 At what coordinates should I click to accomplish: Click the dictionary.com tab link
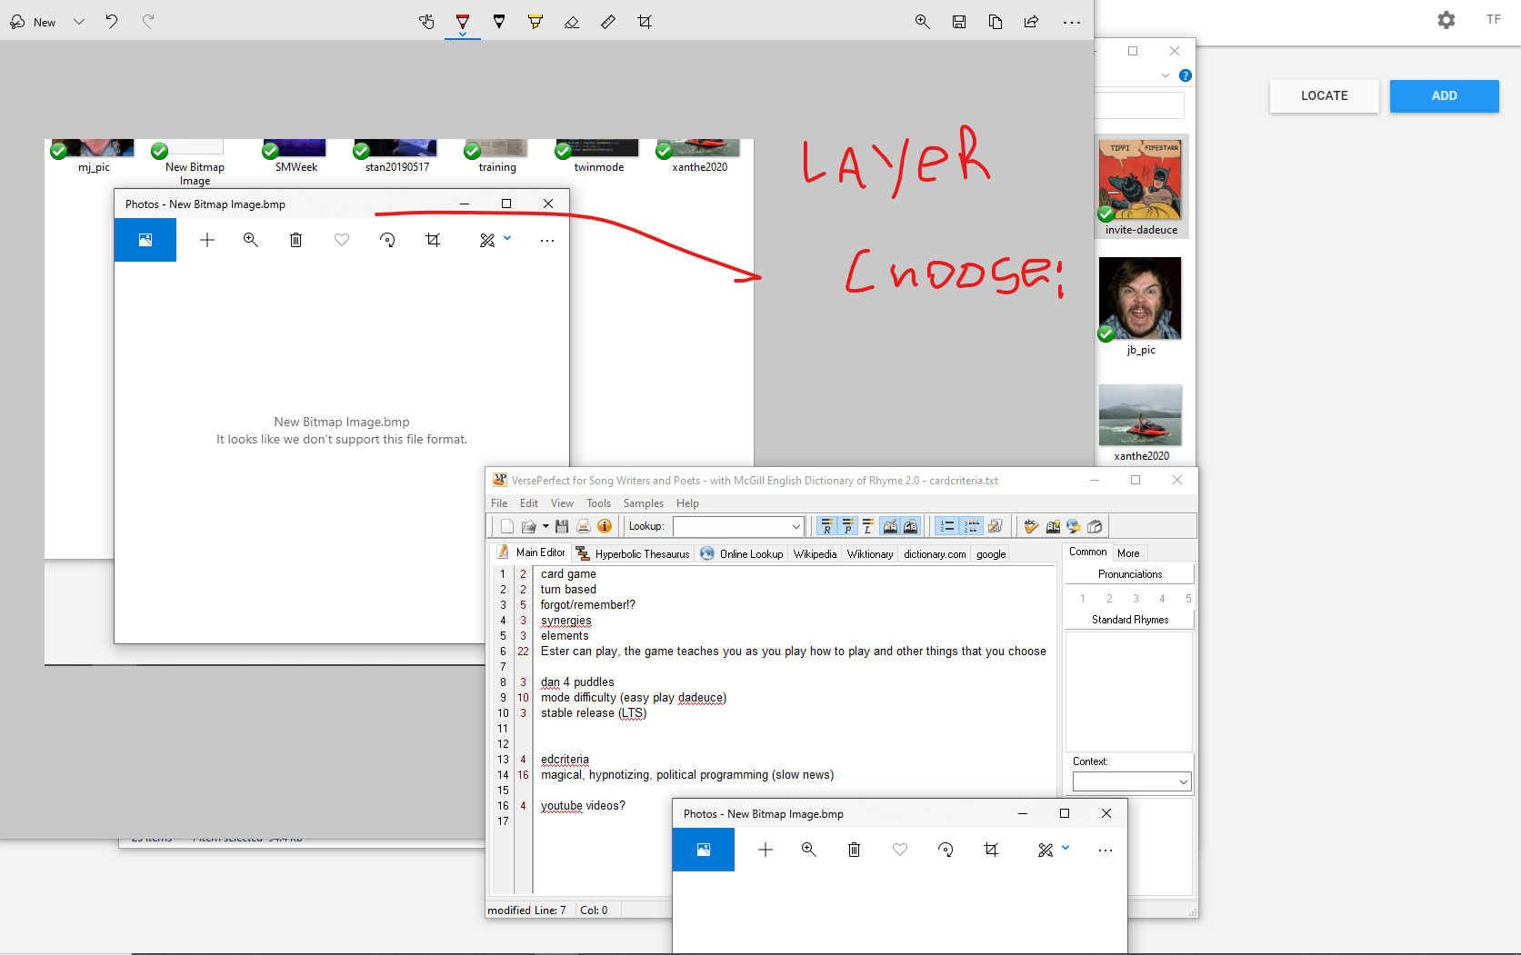pos(935,553)
